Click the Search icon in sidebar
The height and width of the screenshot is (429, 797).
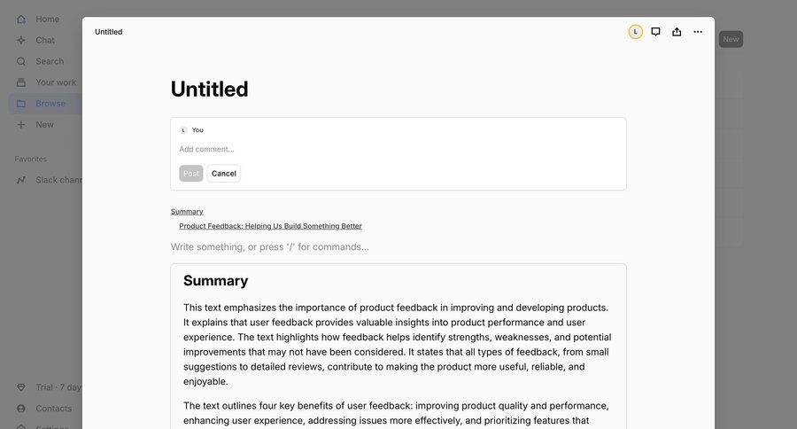point(21,61)
